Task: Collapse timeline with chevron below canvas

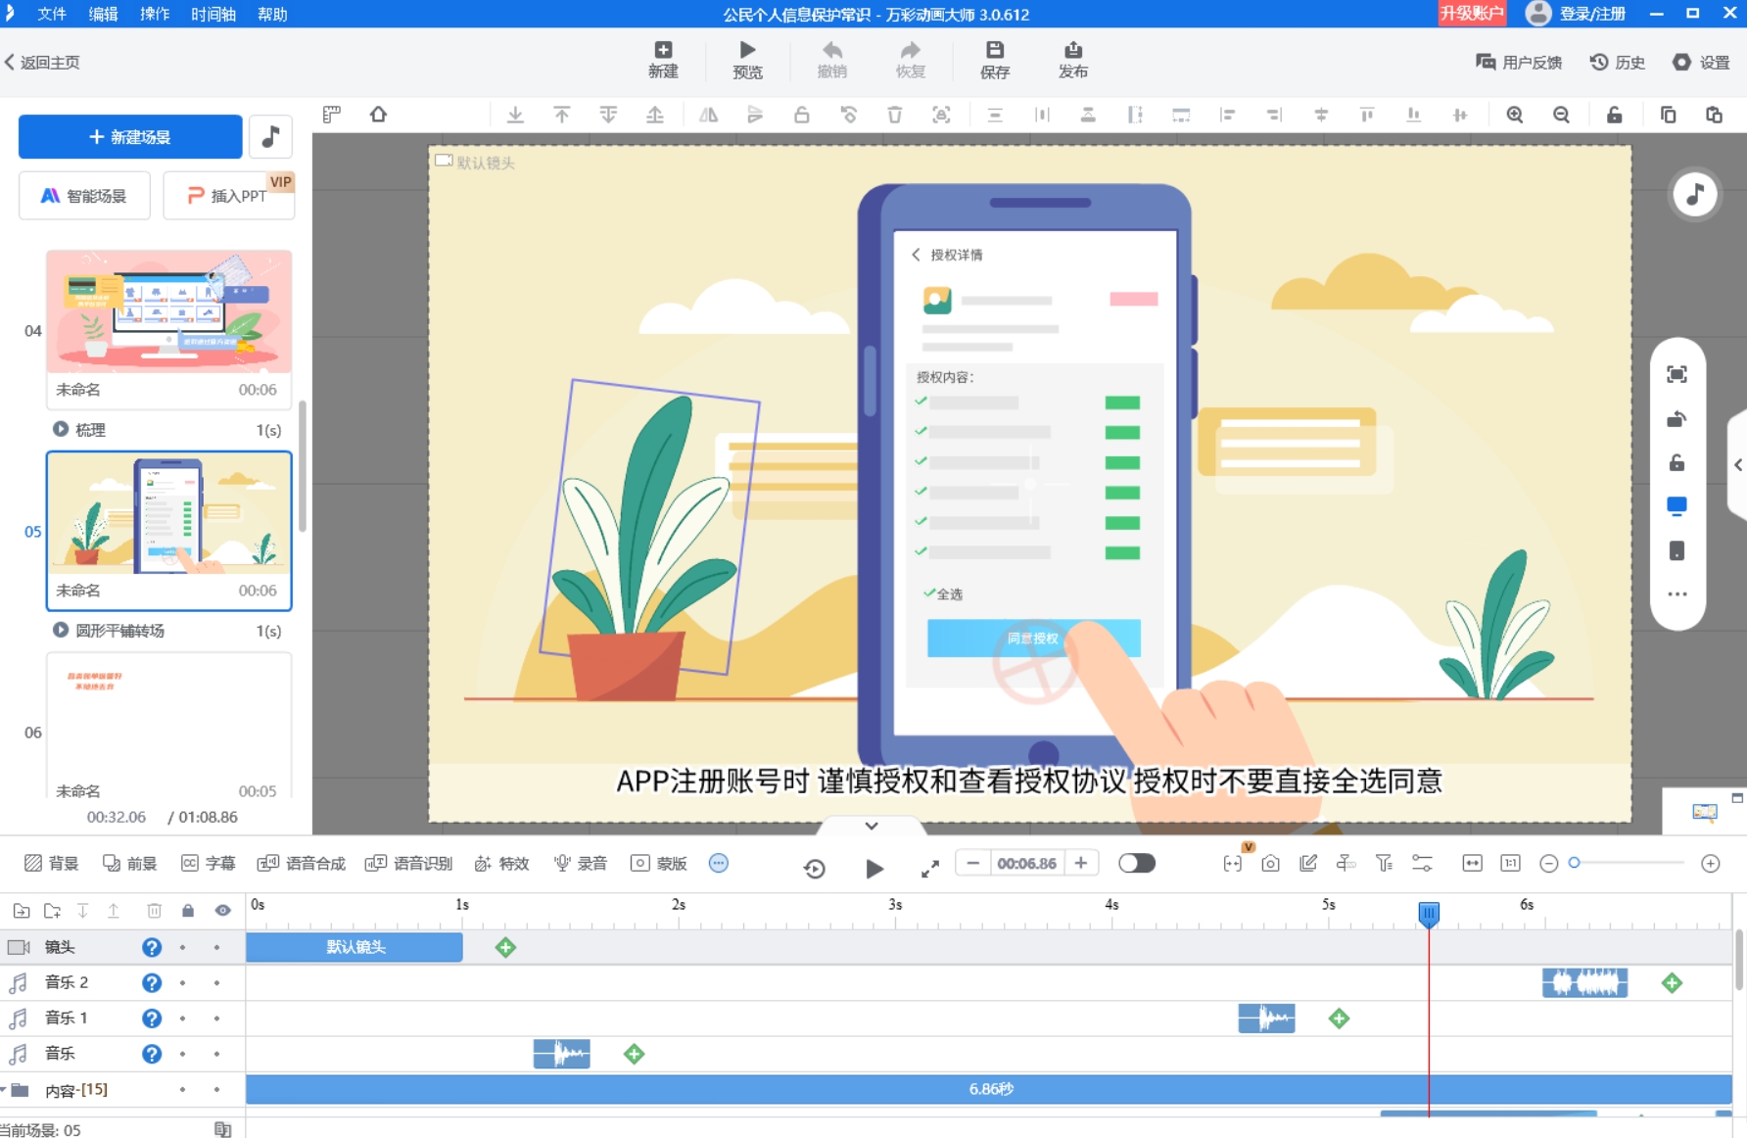Action: click(872, 826)
